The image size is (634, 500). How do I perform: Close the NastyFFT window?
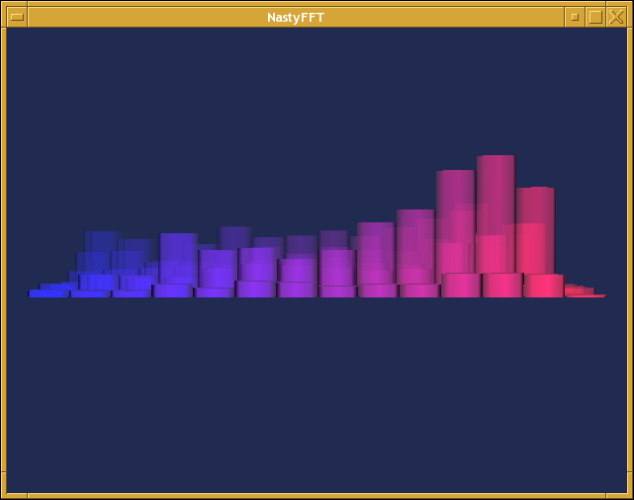[x=616, y=17]
